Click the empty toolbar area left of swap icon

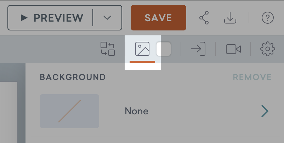[x=50, y=49]
